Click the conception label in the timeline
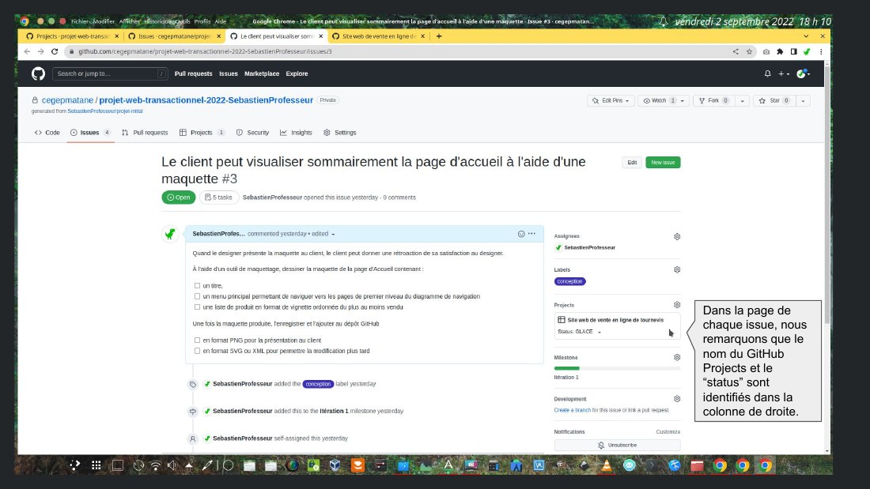The height and width of the screenshot is (489, 870). pyautogui.click(x=318, y=384)
